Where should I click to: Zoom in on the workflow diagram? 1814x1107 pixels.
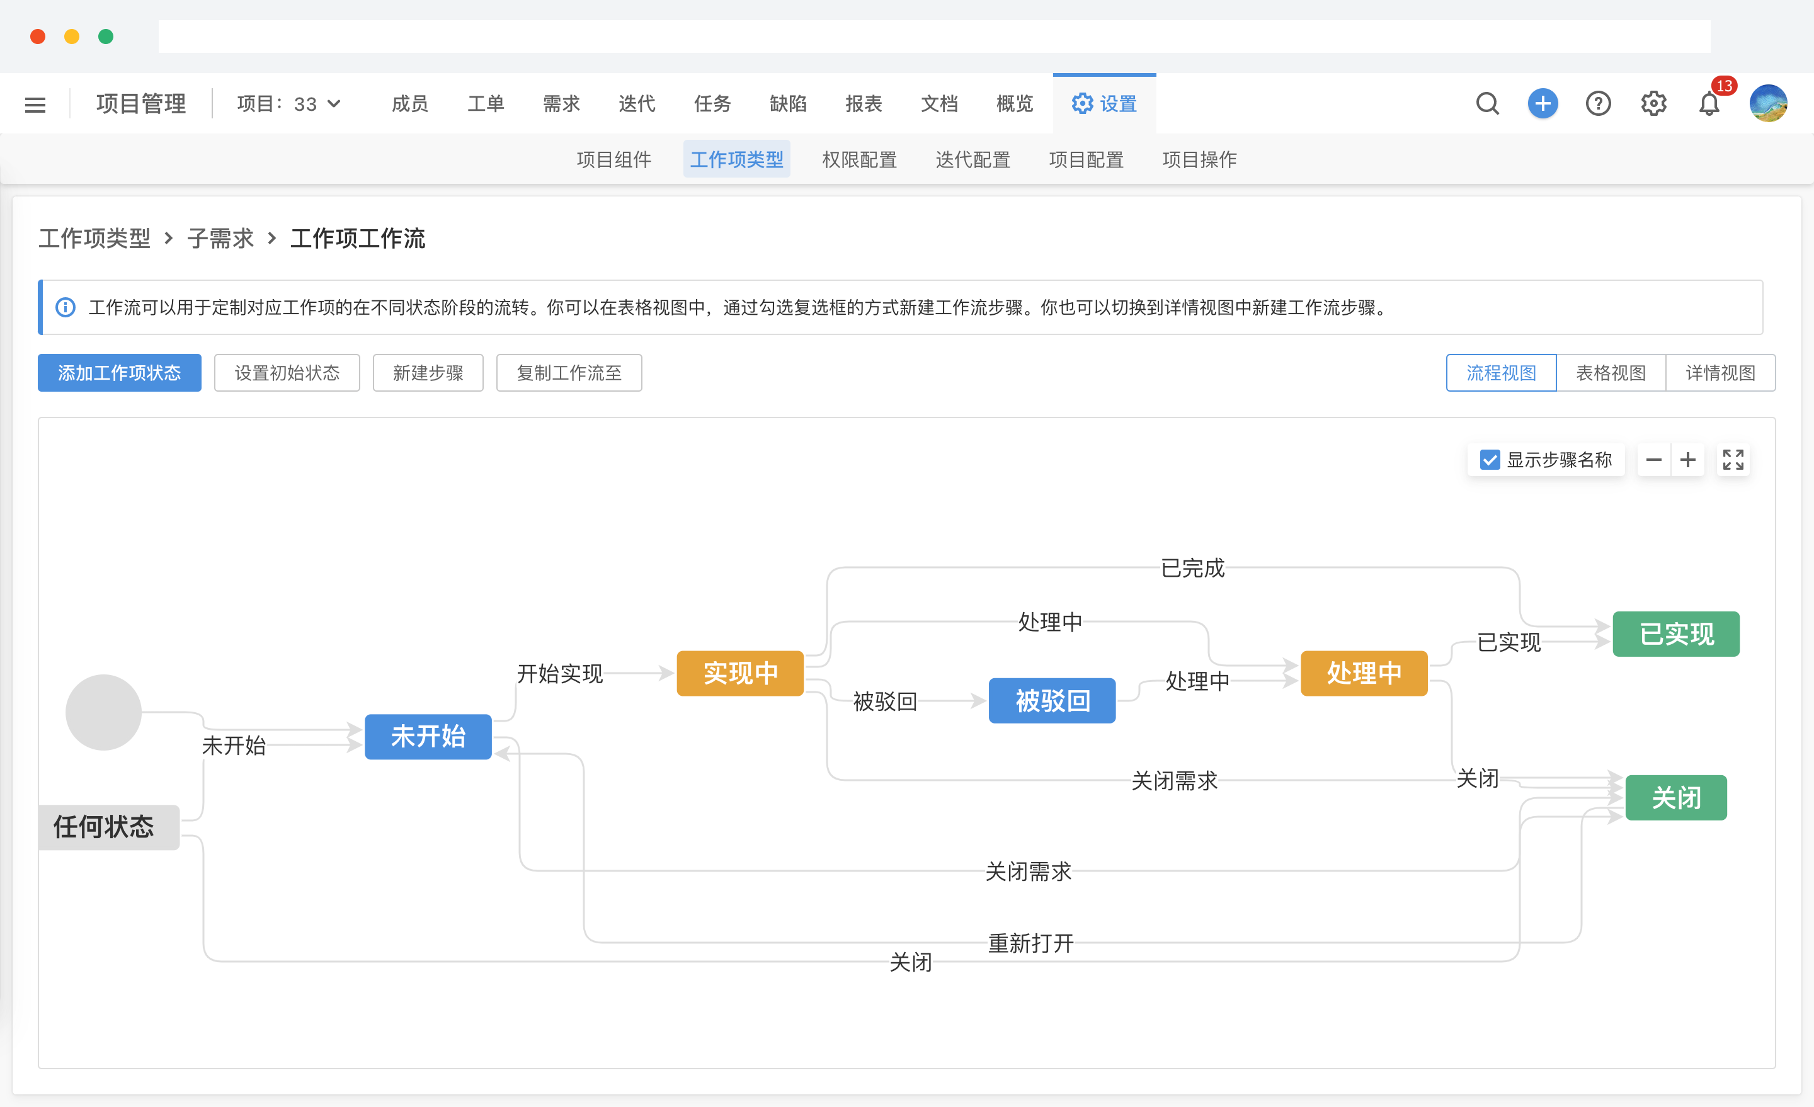[x=1689, y=459]
